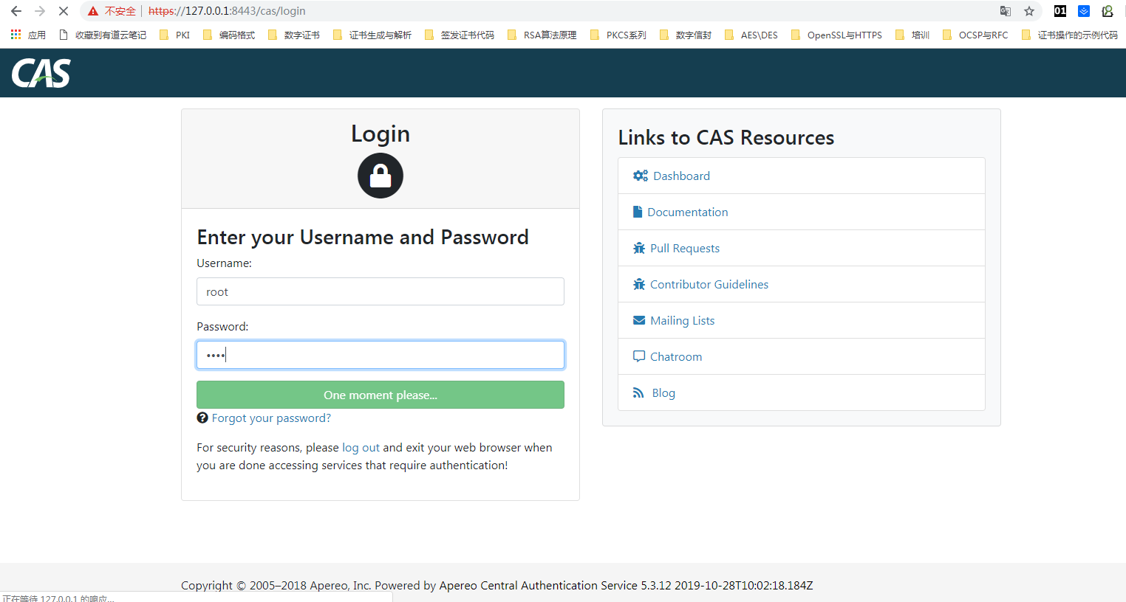Click the bug icon beside Contributor Guidelines
Viewport: 1126px width, 602px height.
tap(639, 284)
